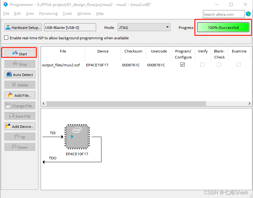Screen dimensions: 253x198
Task: Click the TDI label in chain diagram
Action: pyautogui.click(x=53, y=133)
